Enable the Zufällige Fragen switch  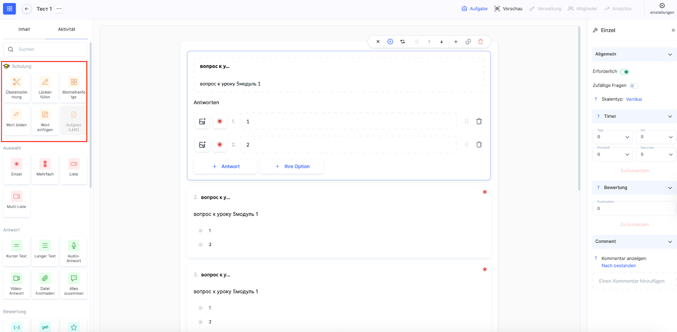coord(633,86)
